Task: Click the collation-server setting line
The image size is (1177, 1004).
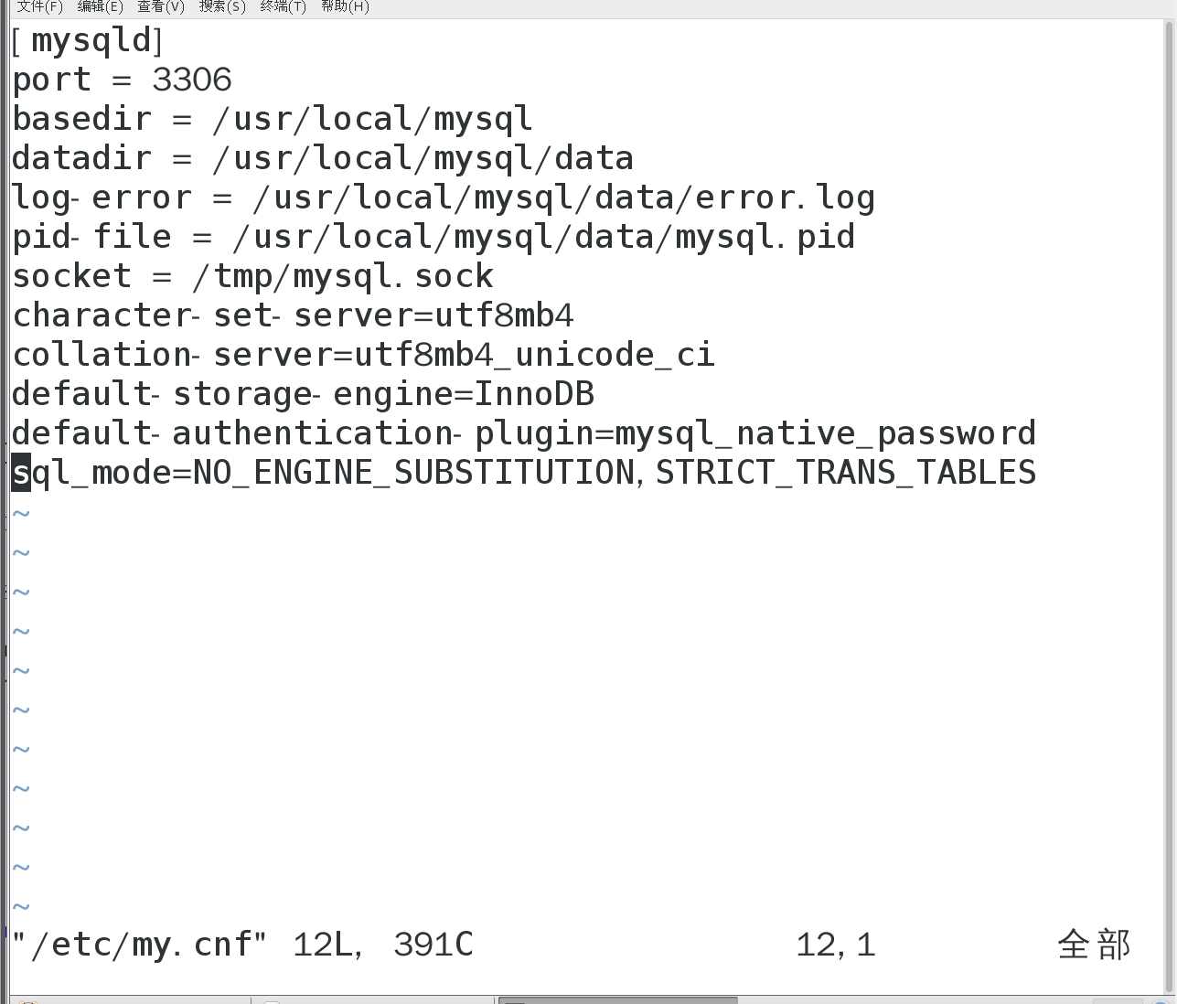Action: coord(361,354)
